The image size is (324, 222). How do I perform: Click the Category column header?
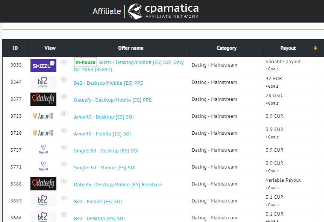coord(226,48)
